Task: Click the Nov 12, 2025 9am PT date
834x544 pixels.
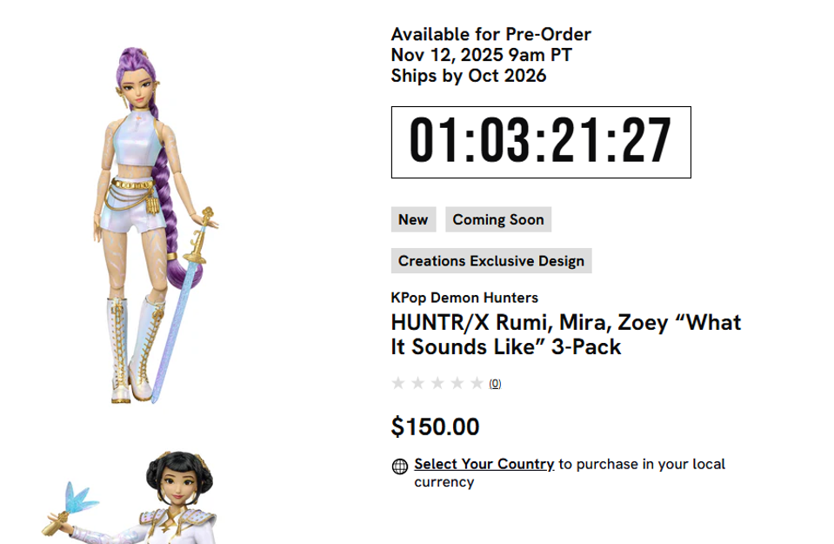Action: (481, 55)
